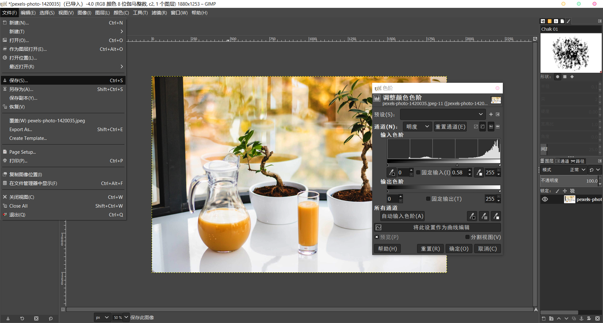
Task: Click 另存为(A)... menu entry
Action: (63, 89)
